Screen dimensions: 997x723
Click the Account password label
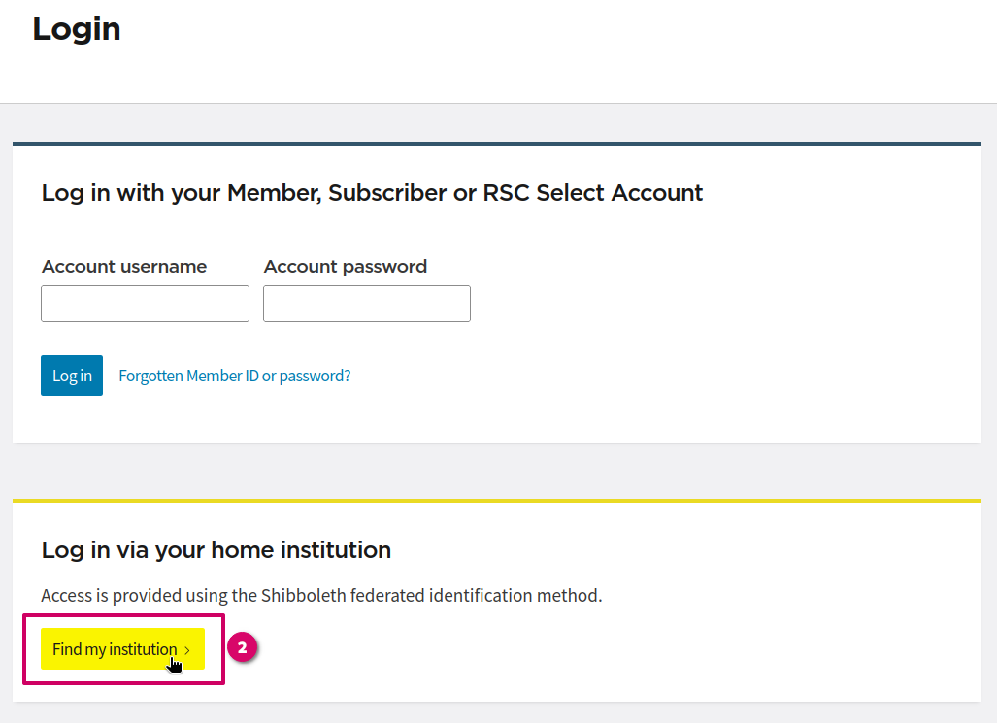[345, 267]
